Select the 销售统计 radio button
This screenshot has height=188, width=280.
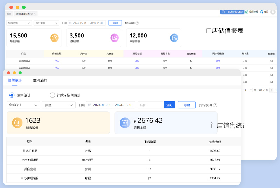[x=12, y=95]
